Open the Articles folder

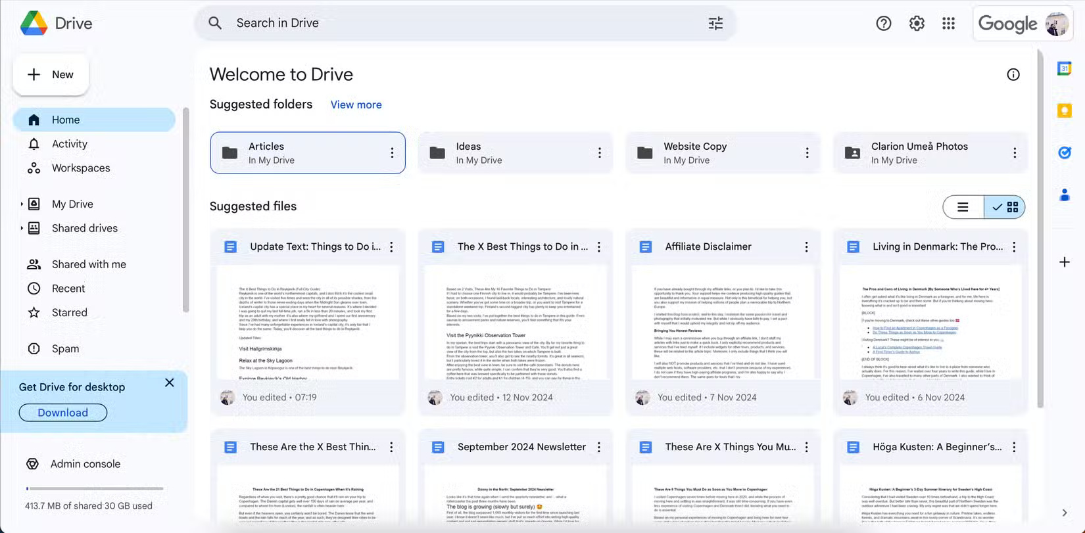[308, 152]
